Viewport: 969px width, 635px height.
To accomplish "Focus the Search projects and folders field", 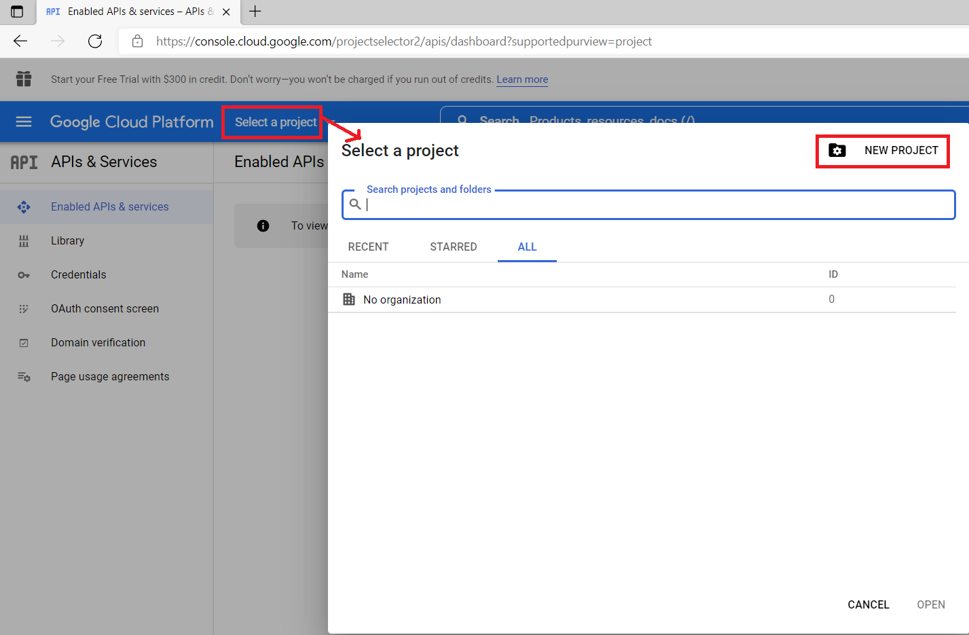I will (x=652, y=204).
